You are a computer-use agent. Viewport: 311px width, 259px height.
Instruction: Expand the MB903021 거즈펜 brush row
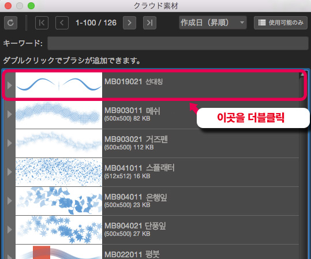click(9, 143)
